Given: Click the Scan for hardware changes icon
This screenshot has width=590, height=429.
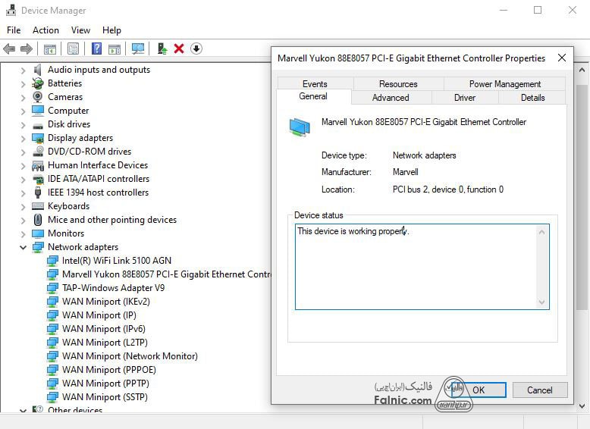Looking at the screenshot, I should tap(138, 49).
